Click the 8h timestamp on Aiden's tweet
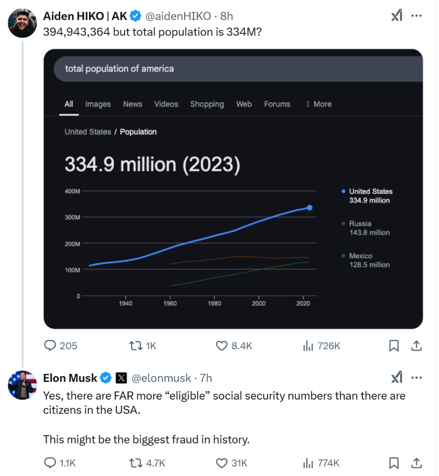The height and width of the screenshot is (476, 439). [x=226, y=16]
